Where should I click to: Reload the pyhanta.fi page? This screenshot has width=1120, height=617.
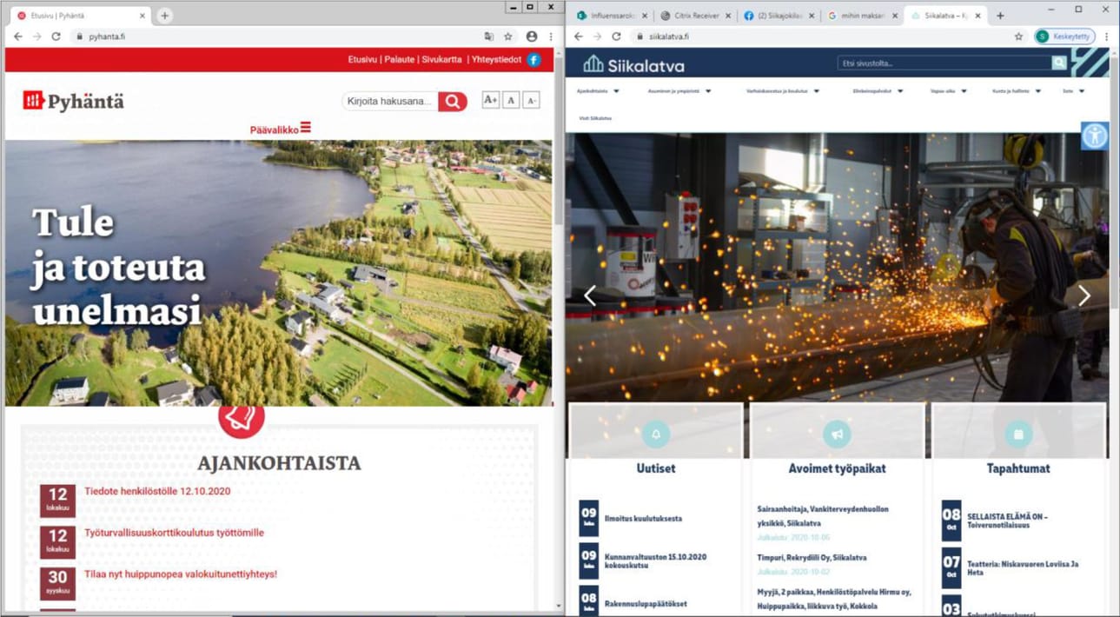pos(56,36)
